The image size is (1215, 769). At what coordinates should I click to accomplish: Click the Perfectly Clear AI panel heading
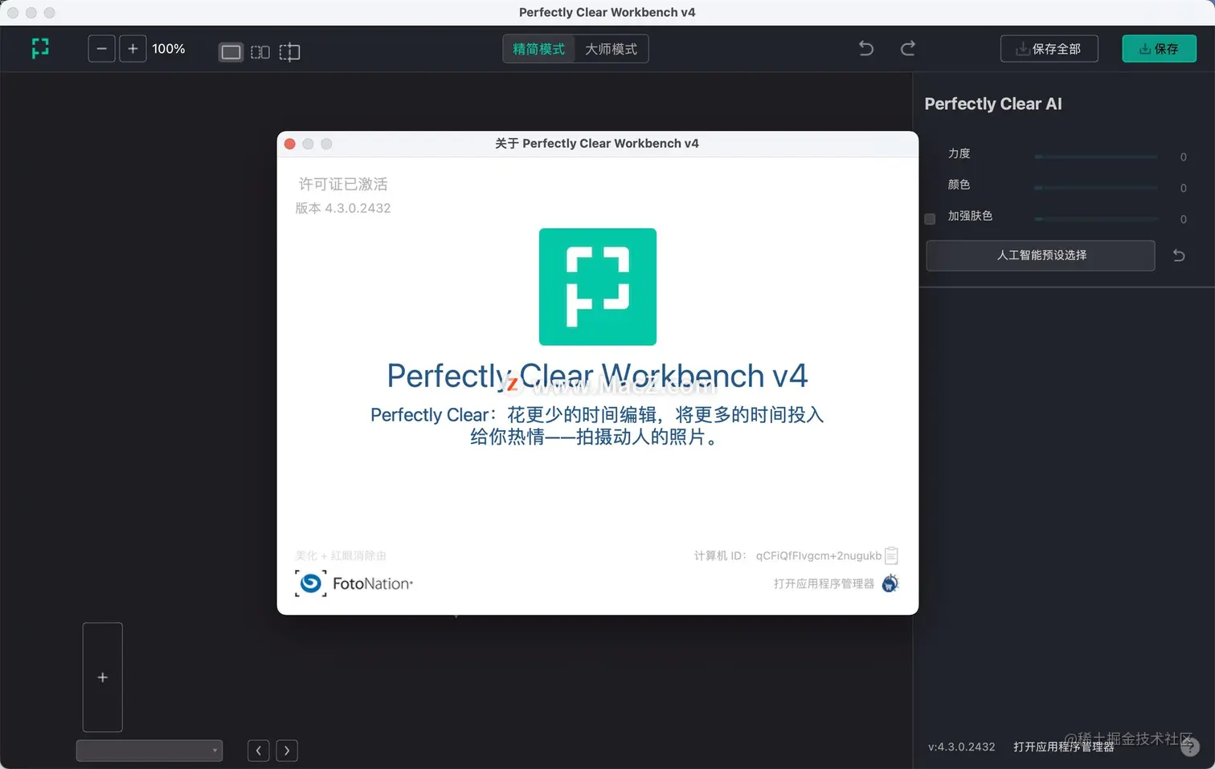[x=993, y=104]
